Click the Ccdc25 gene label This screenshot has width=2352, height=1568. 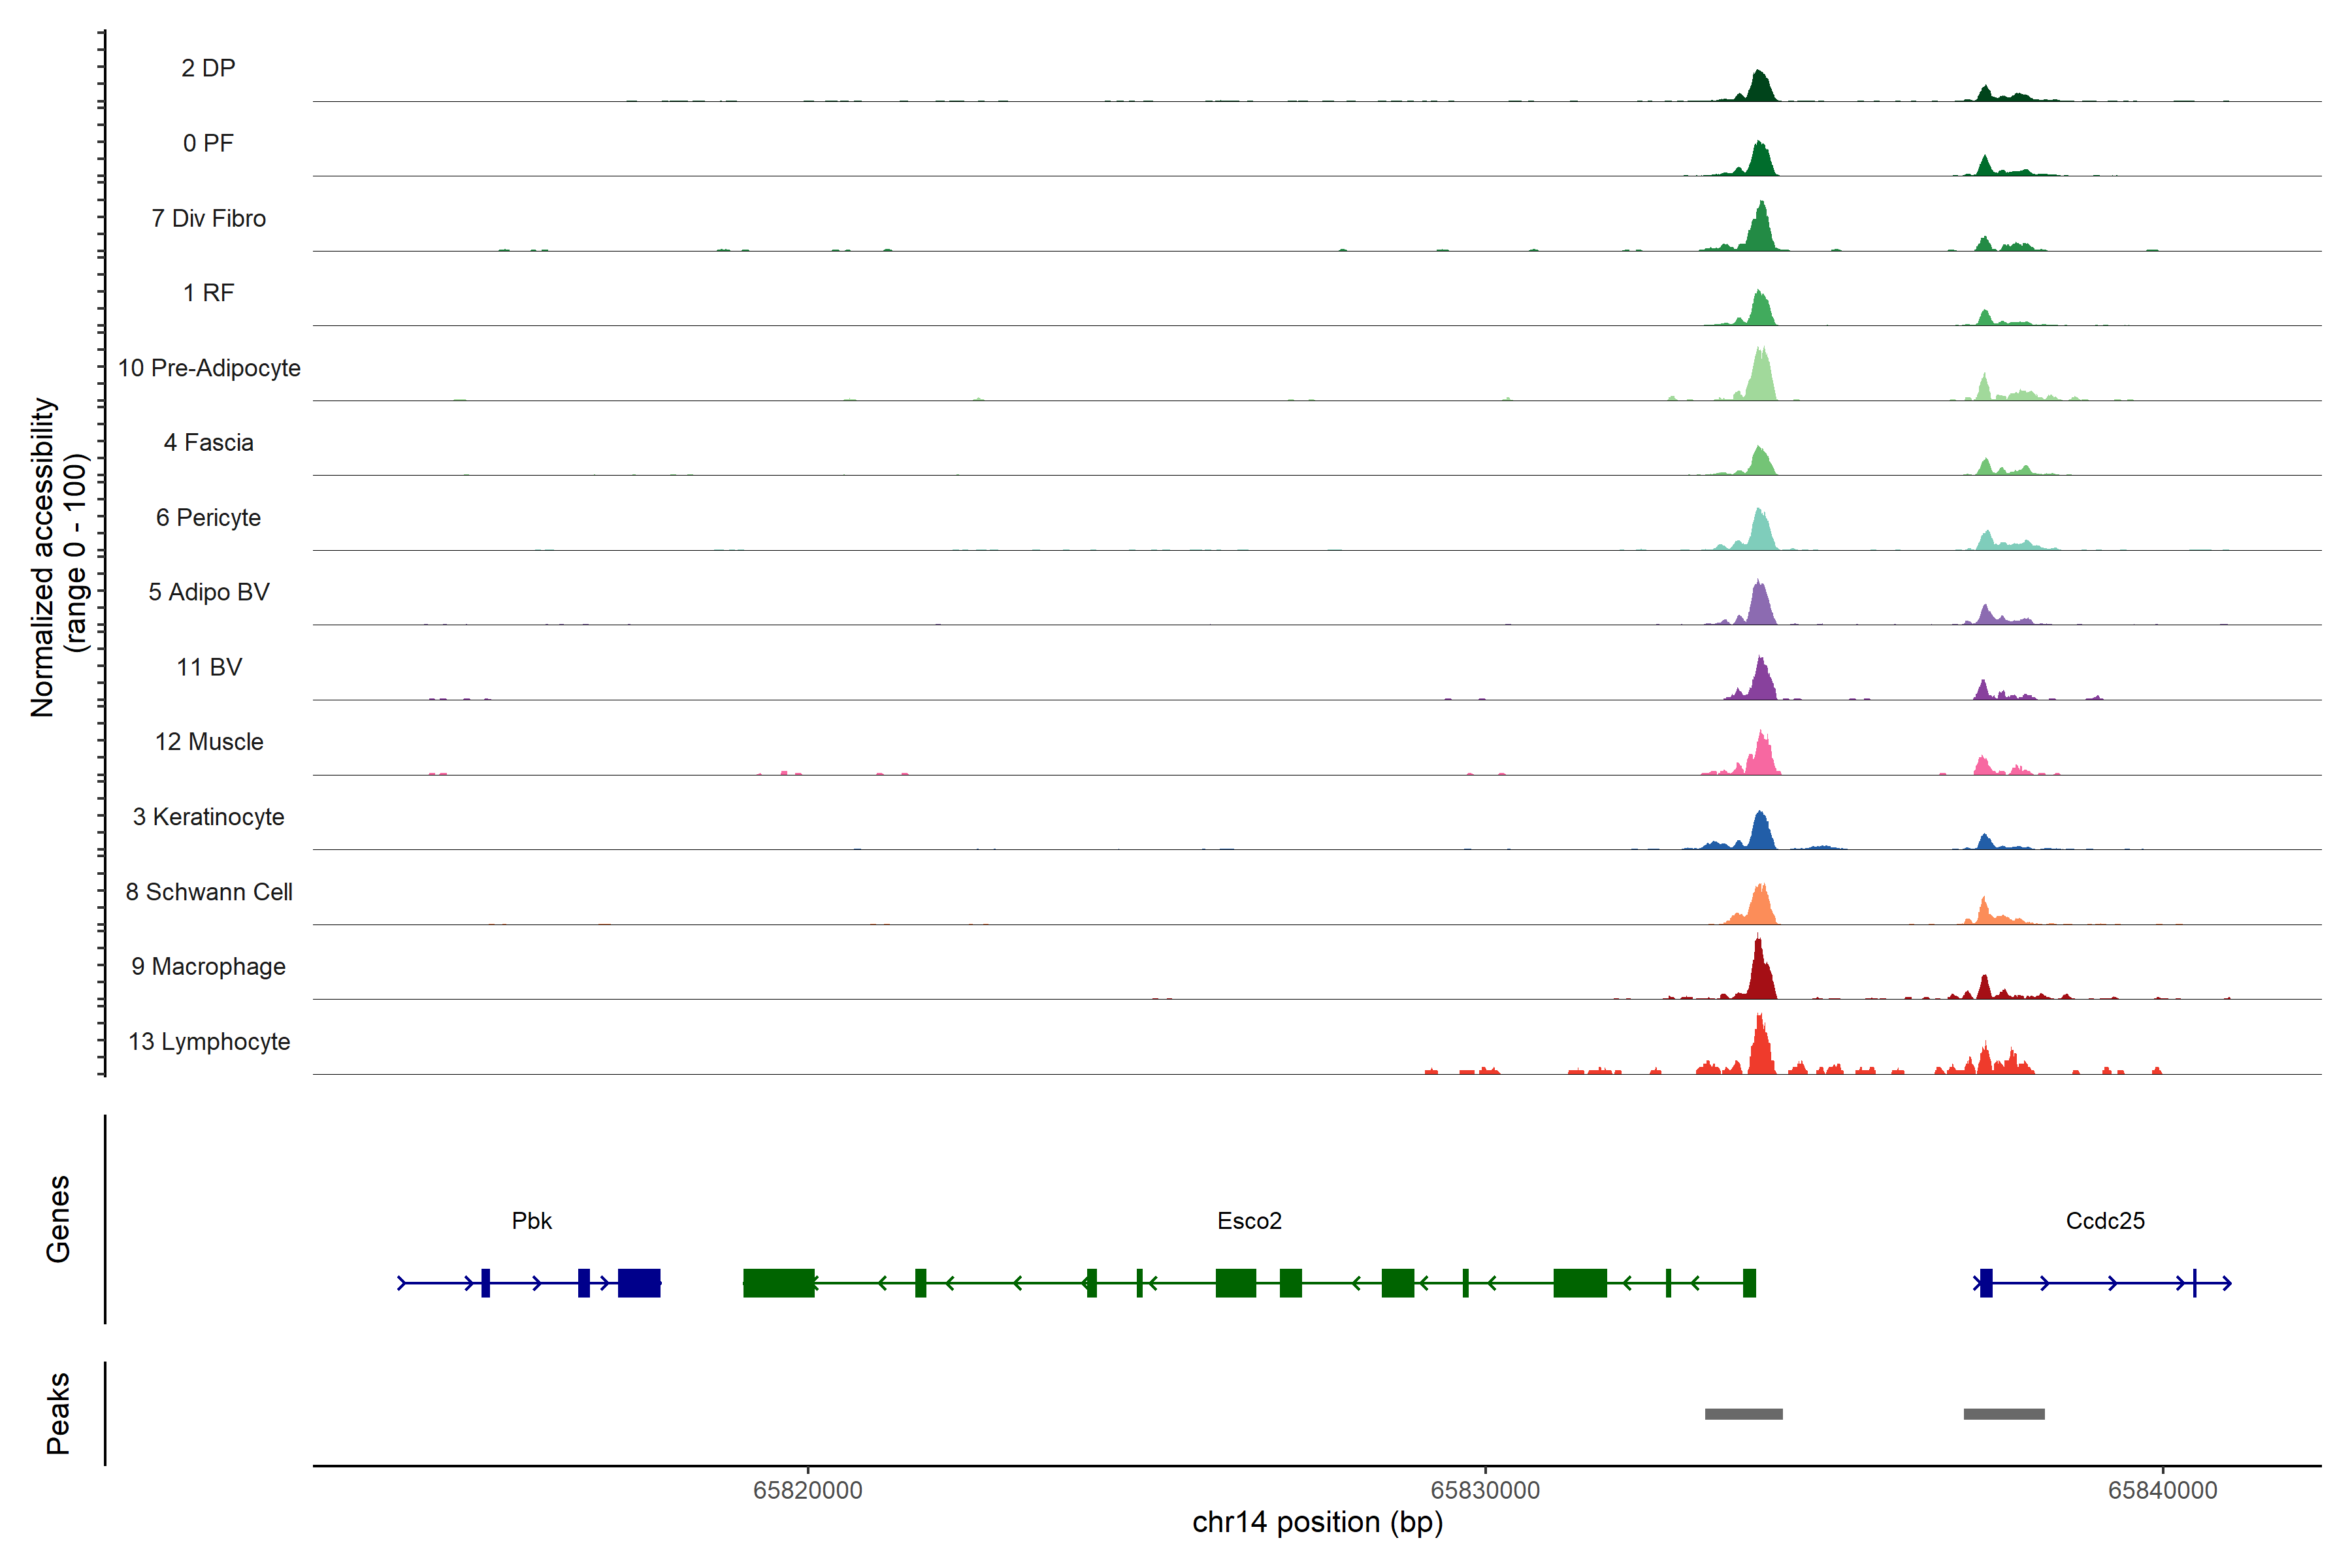point(2105,1221)
